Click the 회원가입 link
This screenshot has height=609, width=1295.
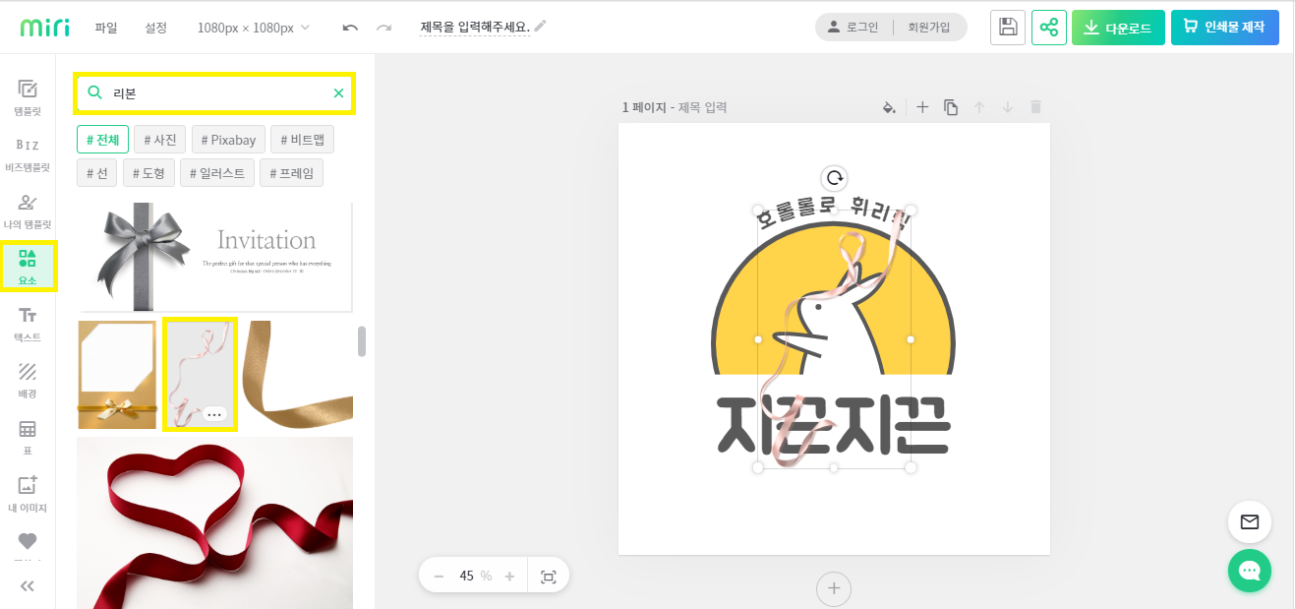coord(929,28)
